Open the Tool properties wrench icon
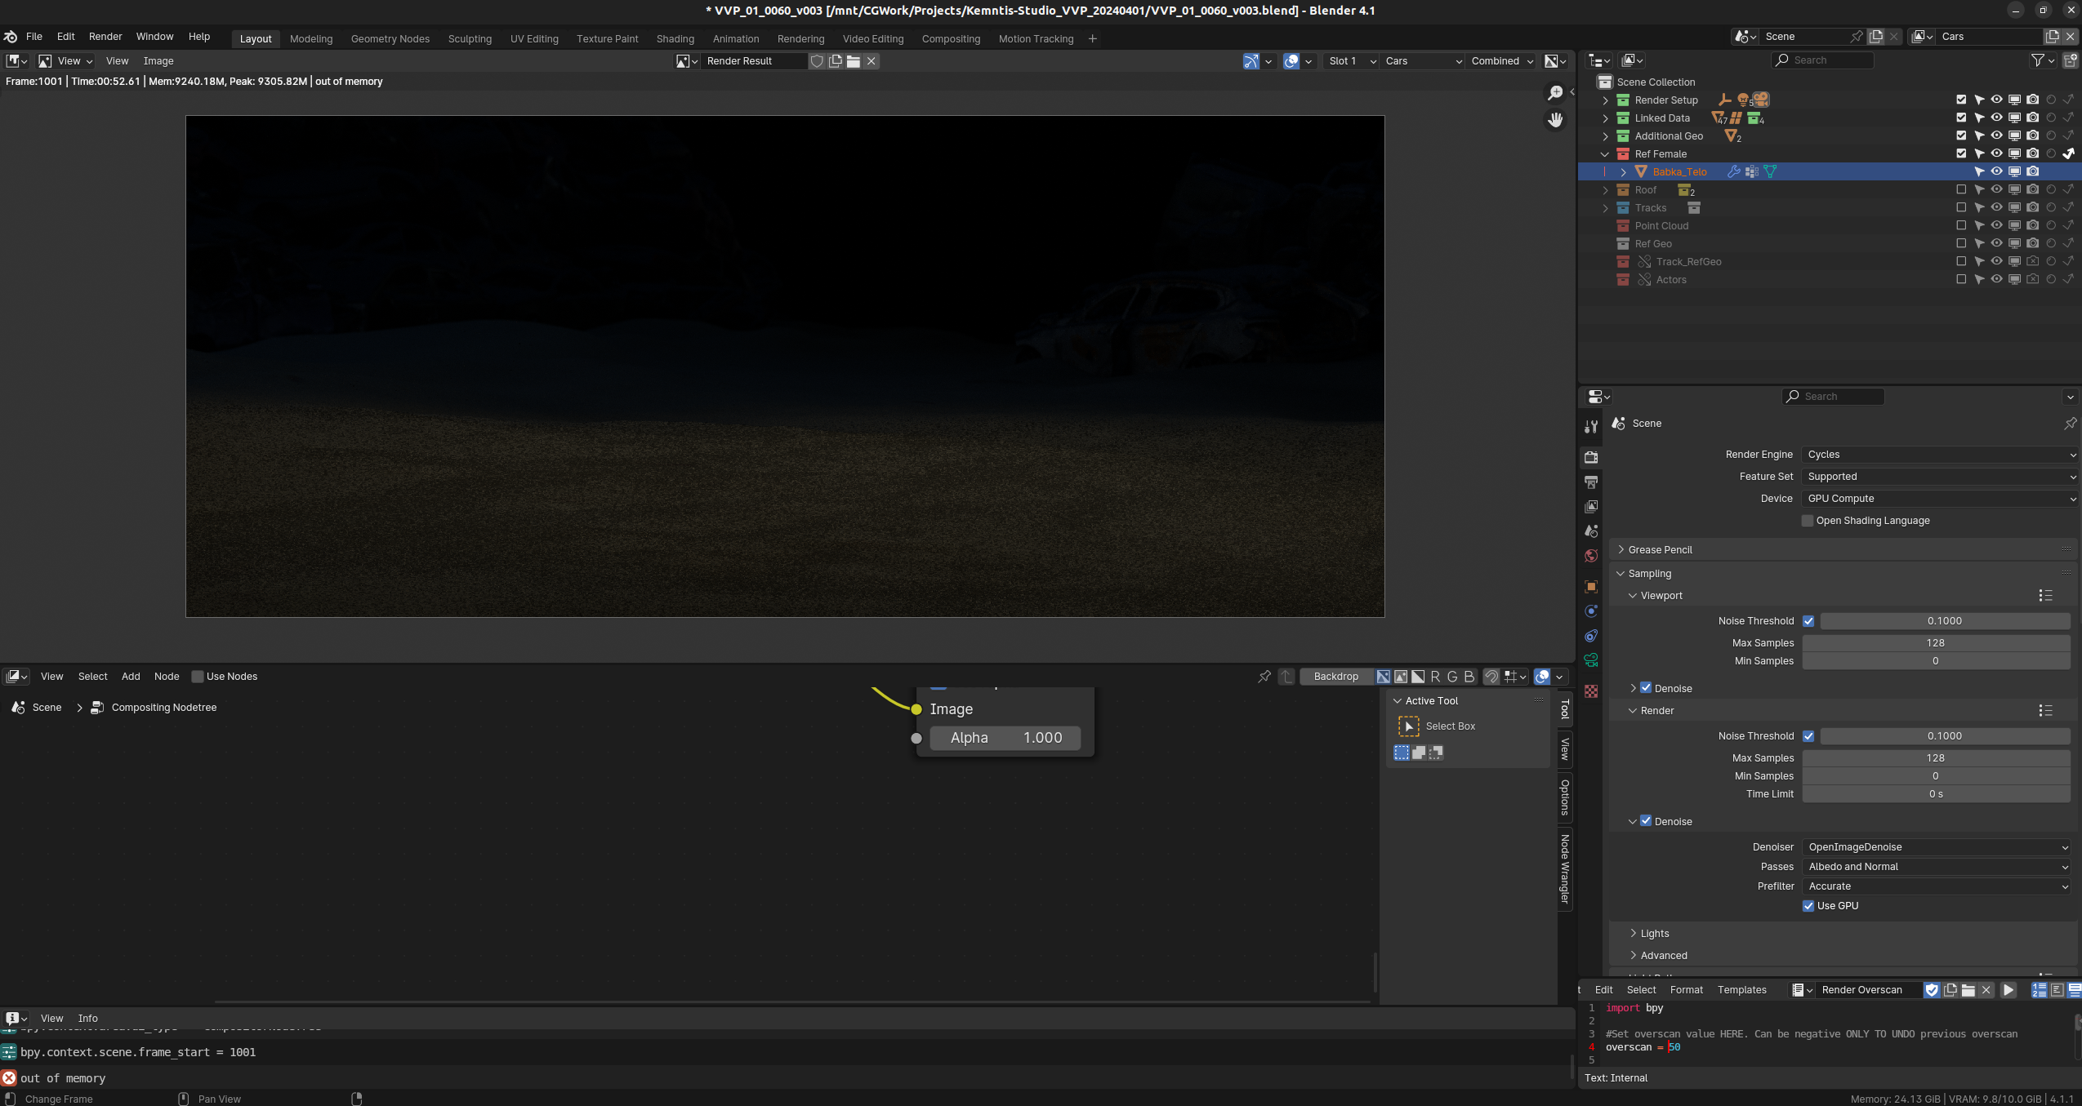The width and height of the screenshot is (2082, 1106). coord(1590,427)
